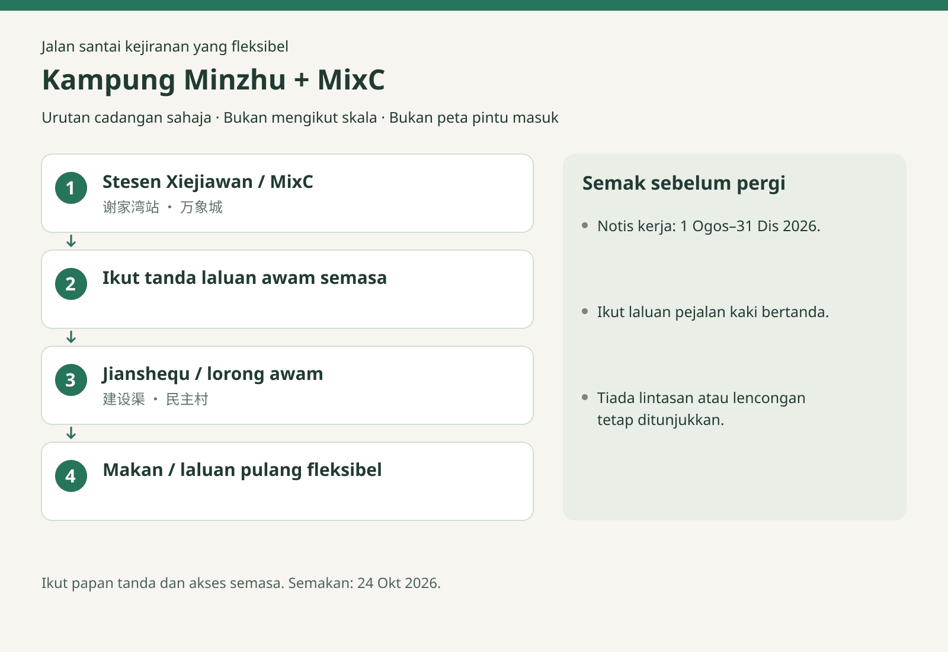Click the Chinese text 建设渠 · 民主村

[155, 399]
